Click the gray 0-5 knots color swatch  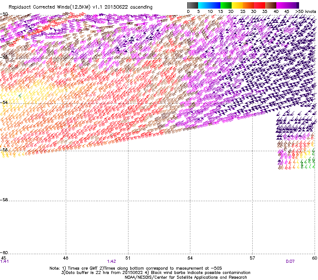(193, 5)
